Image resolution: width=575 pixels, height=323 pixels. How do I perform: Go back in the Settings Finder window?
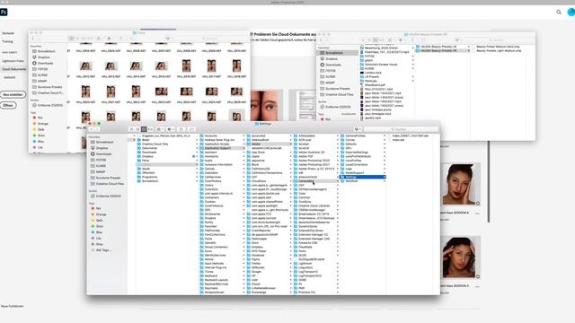(92, 129)
